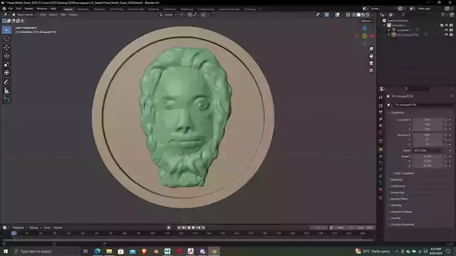
Task: Open the XYZ Euler rotation mode dropdown
Action: click(x=428, y=150)
